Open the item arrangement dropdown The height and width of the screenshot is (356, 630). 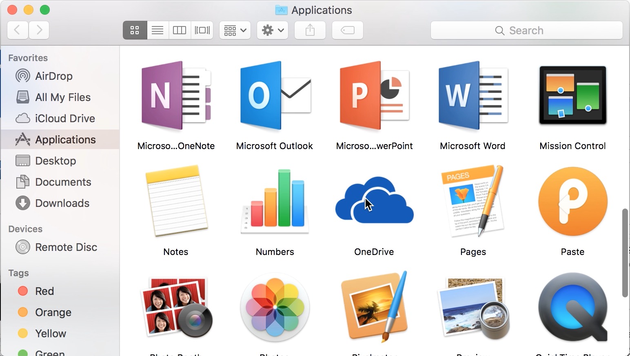(x=235, y=30)
